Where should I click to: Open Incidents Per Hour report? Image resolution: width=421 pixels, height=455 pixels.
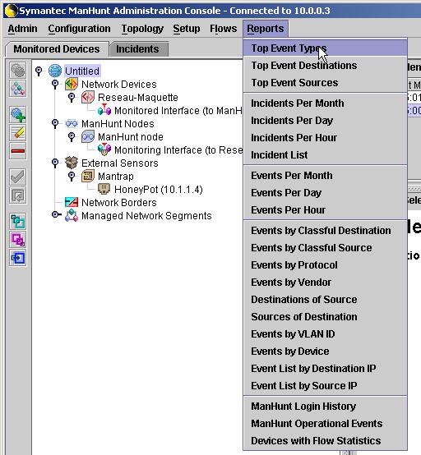click(325, 137)
